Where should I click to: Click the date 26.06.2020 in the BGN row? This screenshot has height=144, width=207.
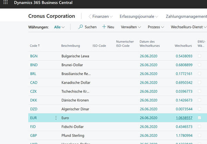click(149, 56)
